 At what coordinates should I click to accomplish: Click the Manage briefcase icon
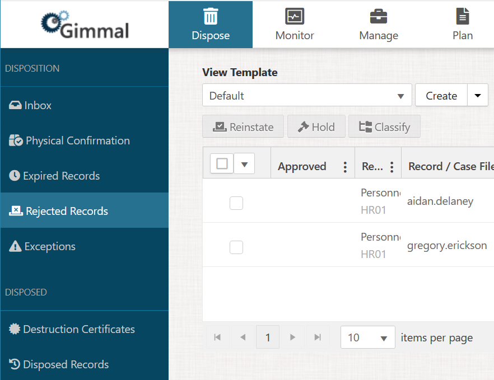[379, 17]
